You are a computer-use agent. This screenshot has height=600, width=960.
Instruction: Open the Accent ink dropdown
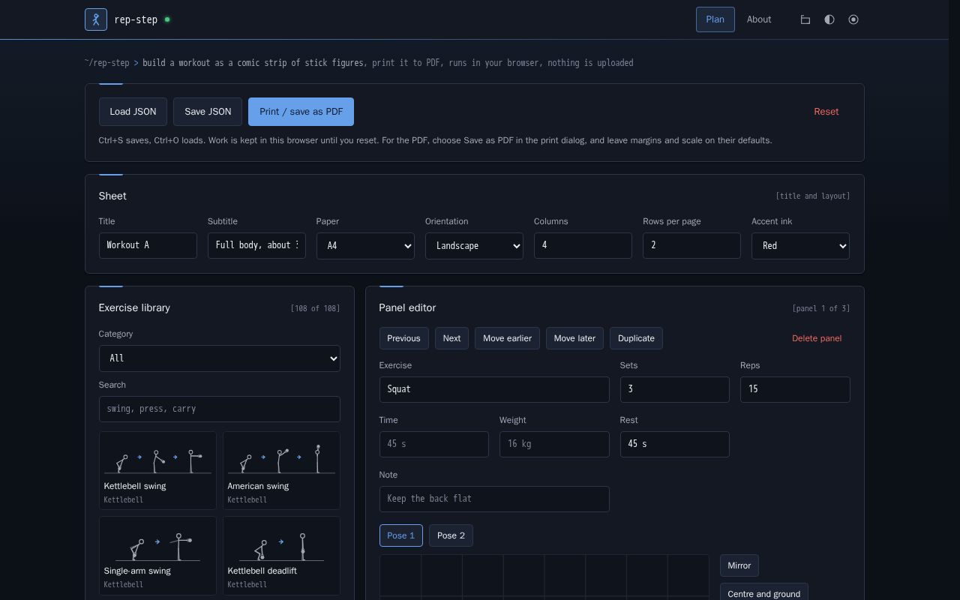800,246
